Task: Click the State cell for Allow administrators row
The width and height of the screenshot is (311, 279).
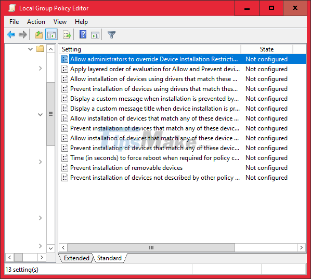Action: click(267, 59)
